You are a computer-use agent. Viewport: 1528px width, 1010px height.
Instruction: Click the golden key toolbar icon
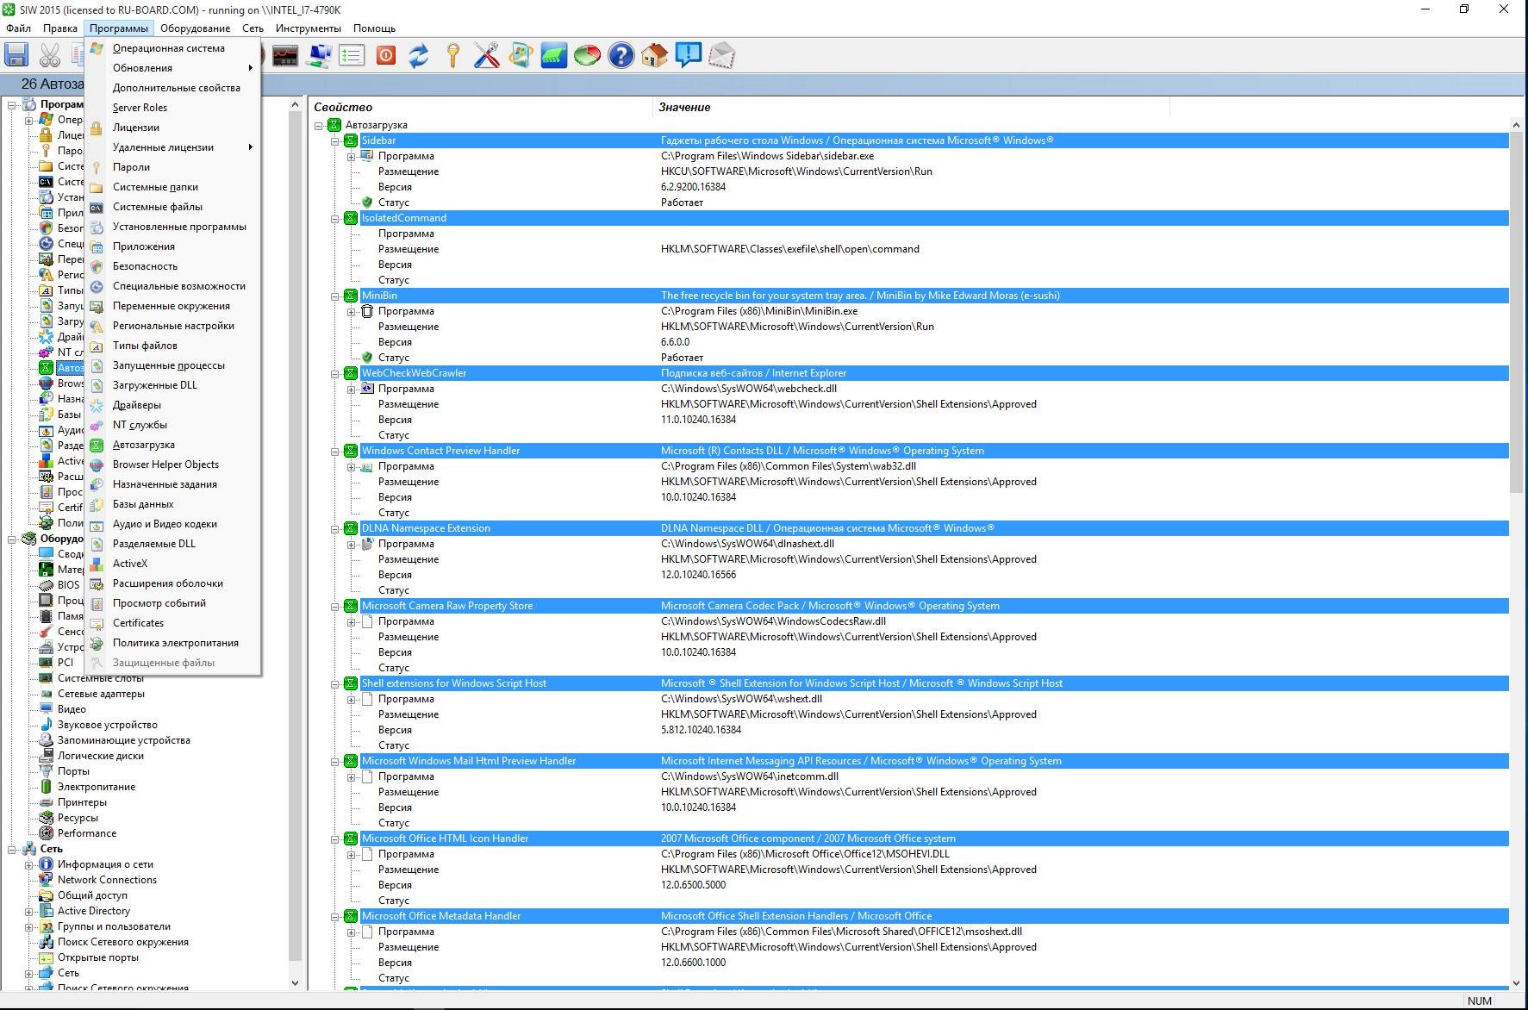click(x=452, y=56)
